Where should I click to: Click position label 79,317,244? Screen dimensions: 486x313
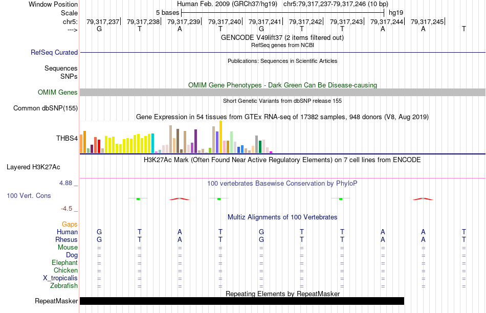point(387,21)
